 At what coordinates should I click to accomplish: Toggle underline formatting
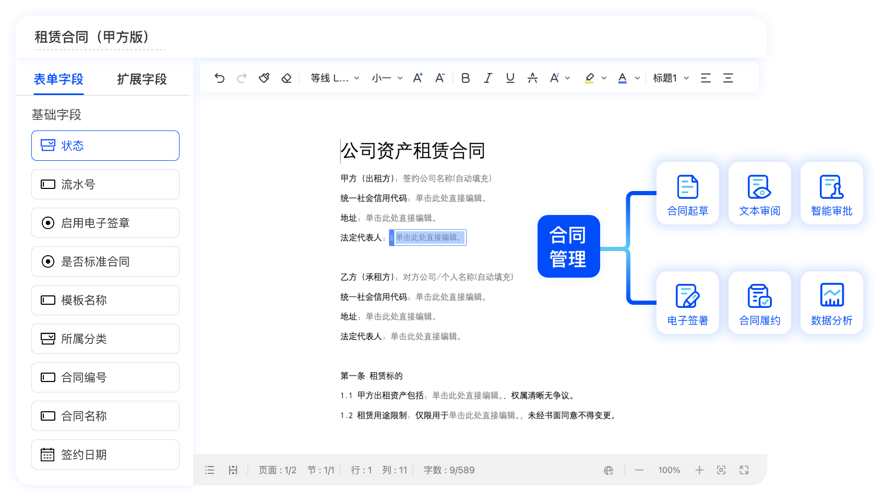[510, 78]
